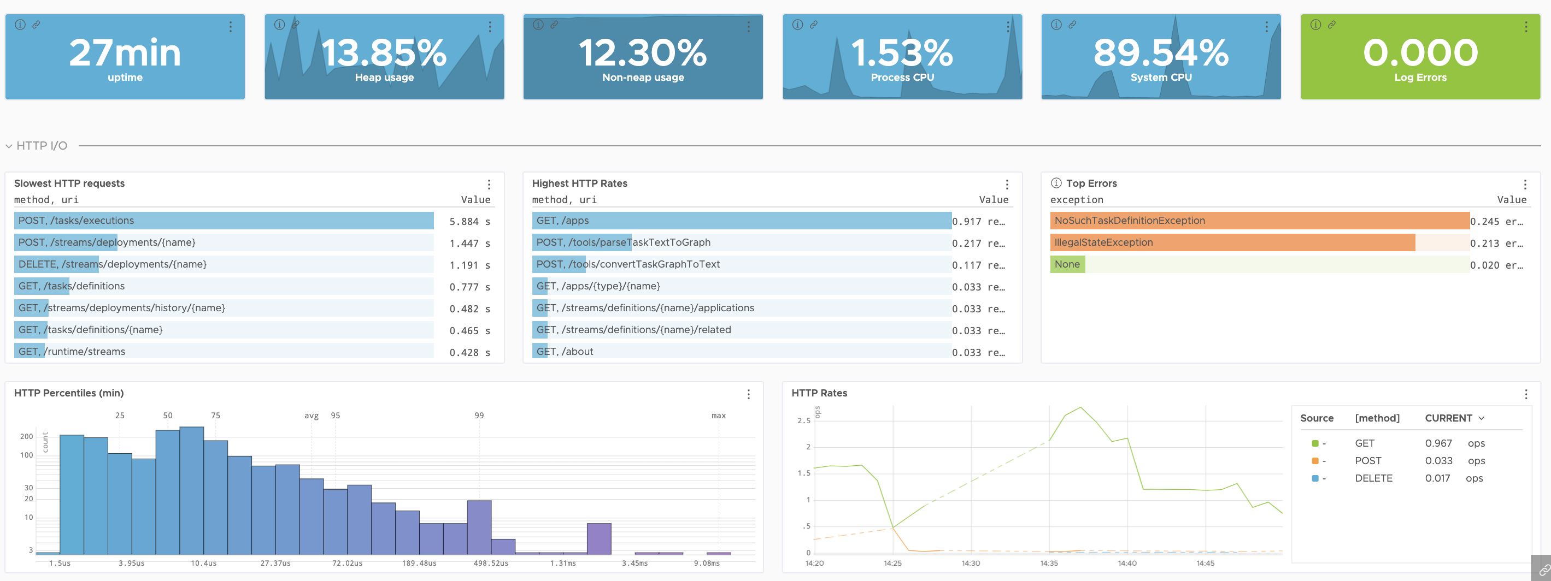This screenshot has height=581, width=1551.
Task: Open the Top Errors options menu
Action: coord(1525,184)
